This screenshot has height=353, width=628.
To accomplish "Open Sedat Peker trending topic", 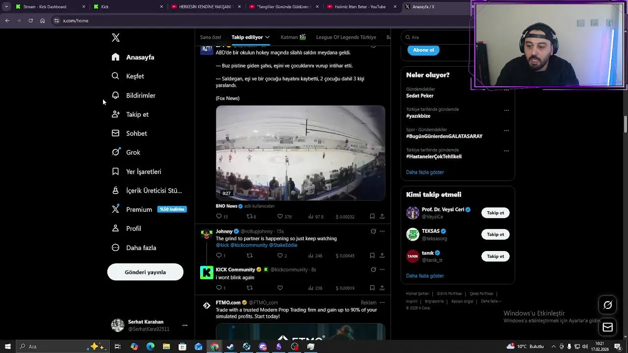I will coord(419,96).
